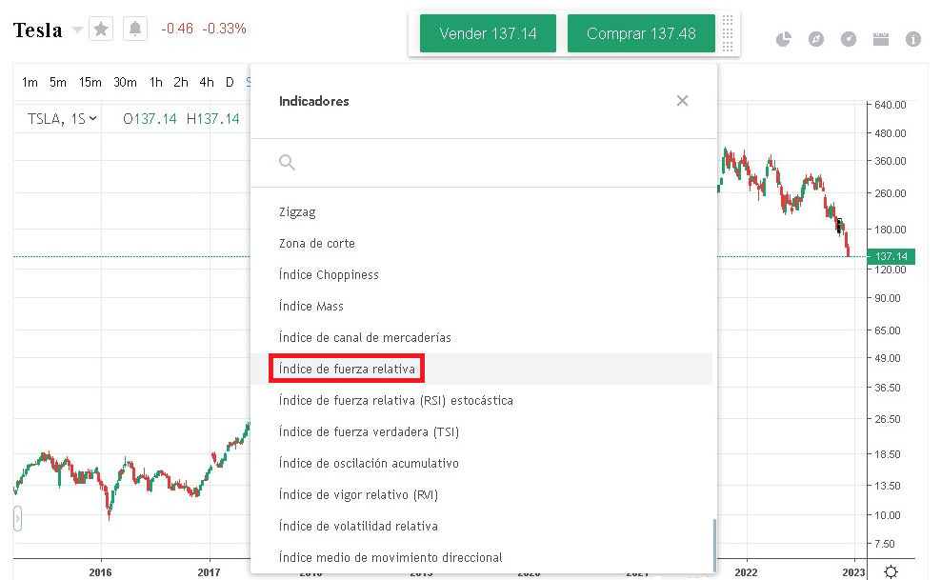941x580 pixels.
Task: Expand the Tesla symbol dropdown arrow
Action: [x=77, y=30]
